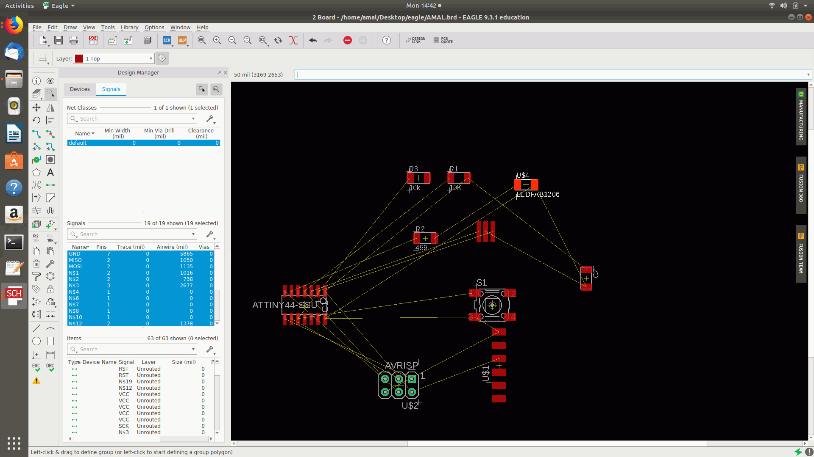Toggle the Lock component tool
This screenshot has width=814, height=457.
tap(50, 289)
